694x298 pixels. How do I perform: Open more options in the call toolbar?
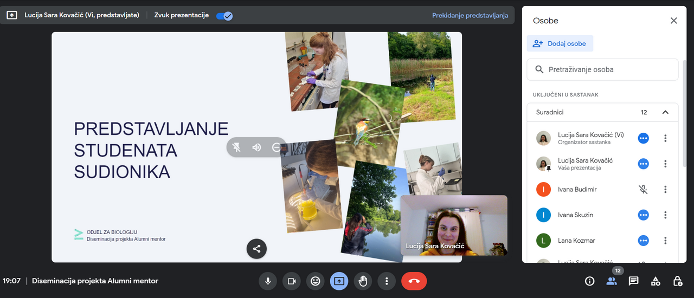coord(387,281)
